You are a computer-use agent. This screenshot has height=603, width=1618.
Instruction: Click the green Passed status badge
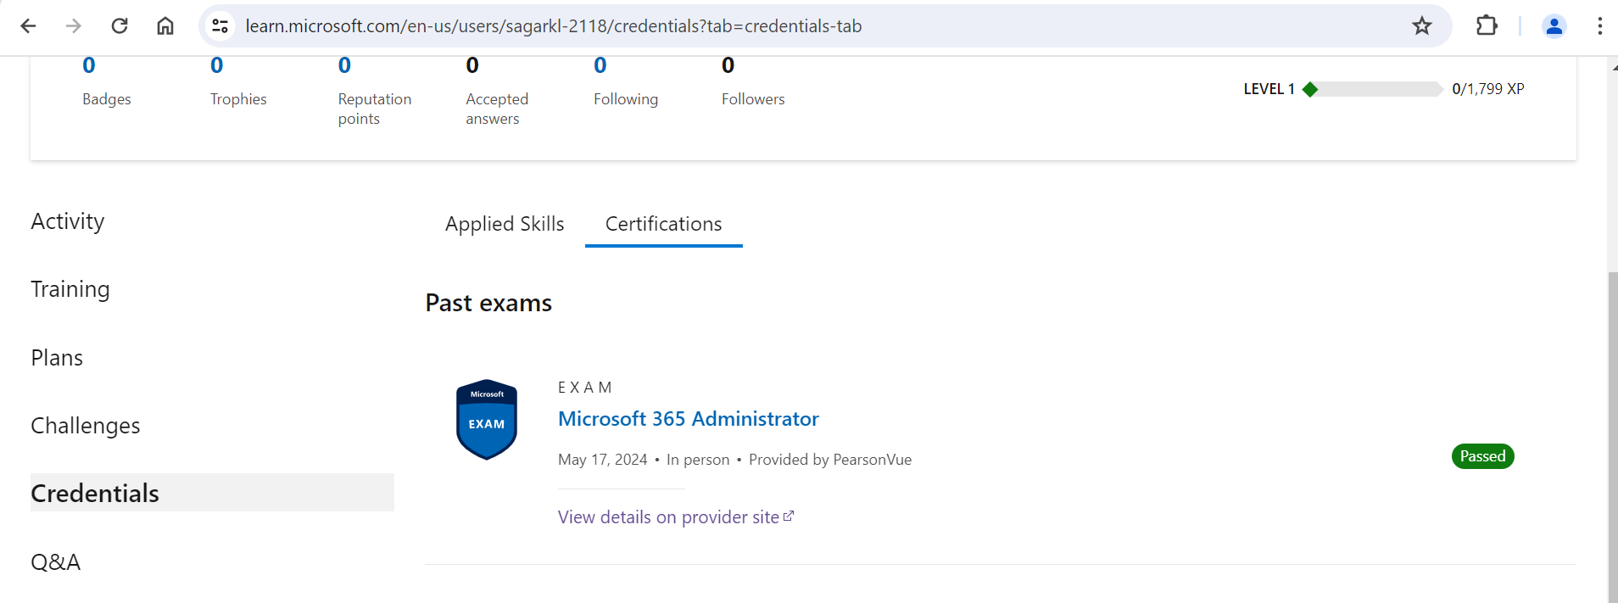pyautogui.click(x=1482, y=456)
